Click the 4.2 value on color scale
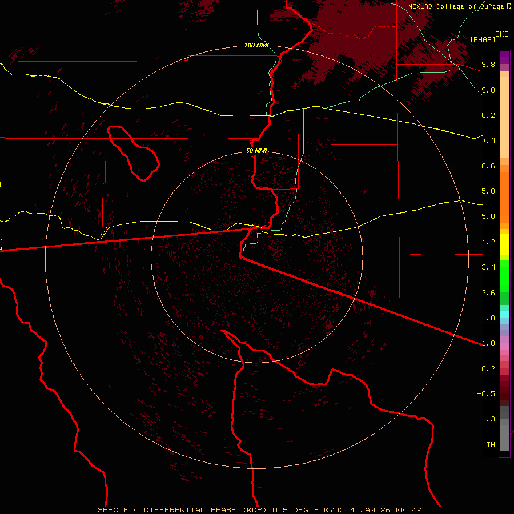Screen dimensions: 514x514 click(488, 242)
